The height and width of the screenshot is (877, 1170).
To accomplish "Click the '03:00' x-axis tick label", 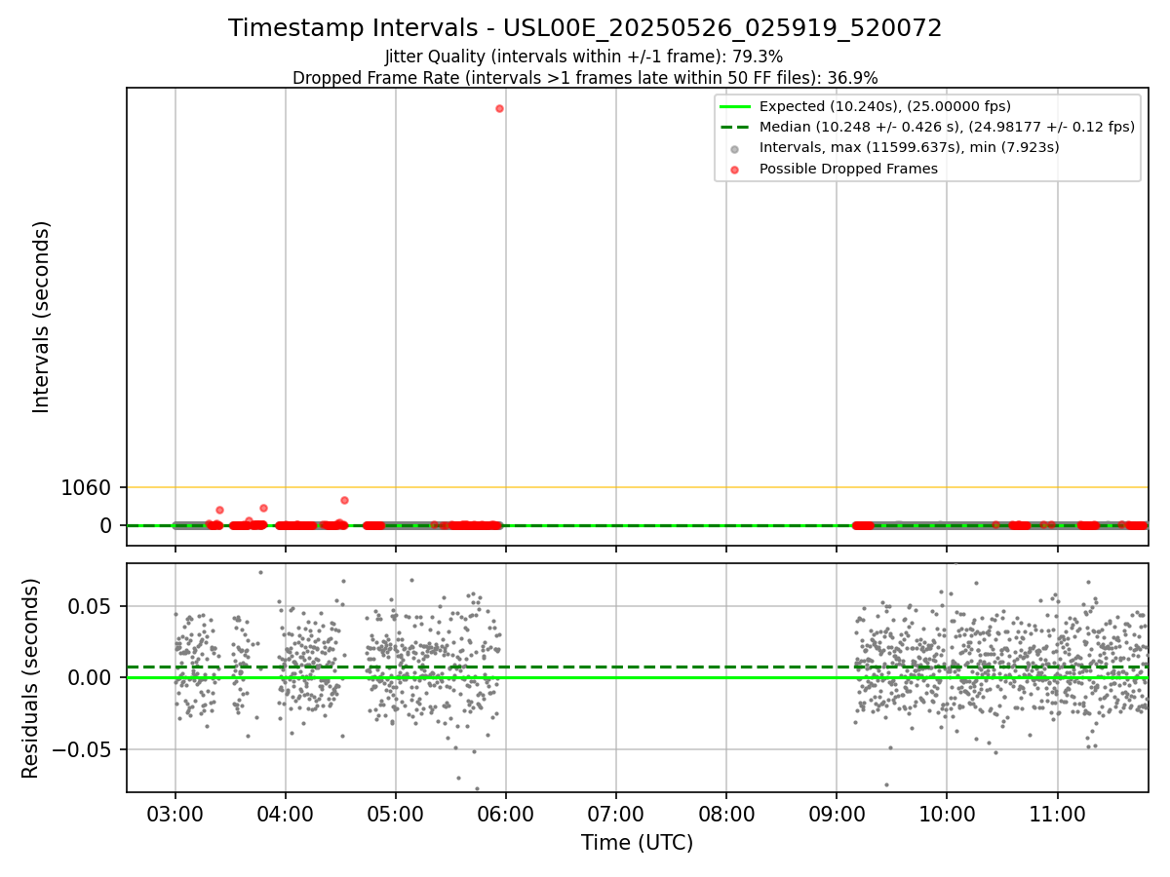I will pyautogui.click(x=175, y=814).
